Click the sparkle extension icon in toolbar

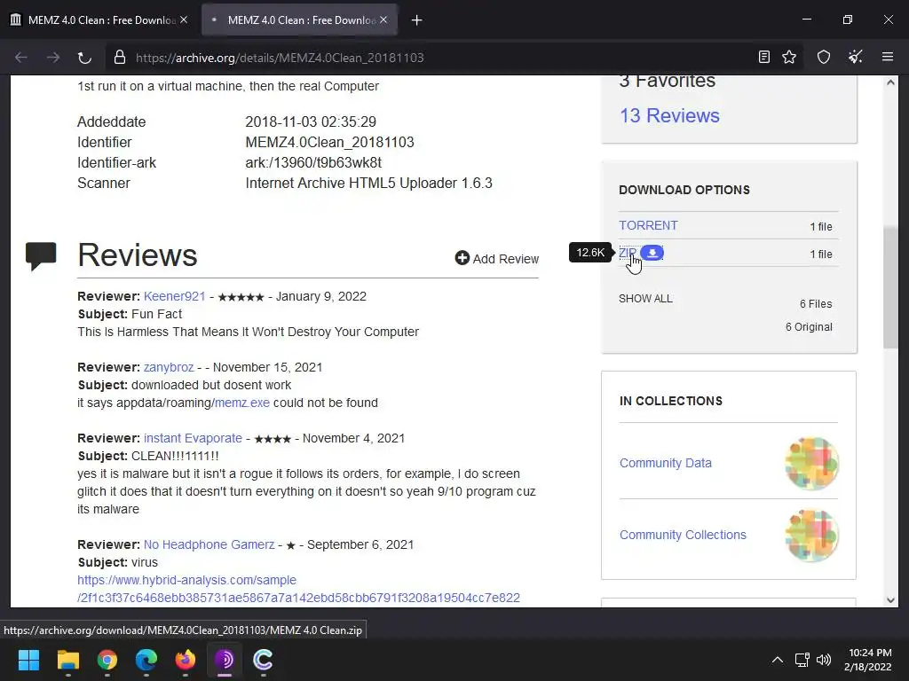click(x=856, y=57)
